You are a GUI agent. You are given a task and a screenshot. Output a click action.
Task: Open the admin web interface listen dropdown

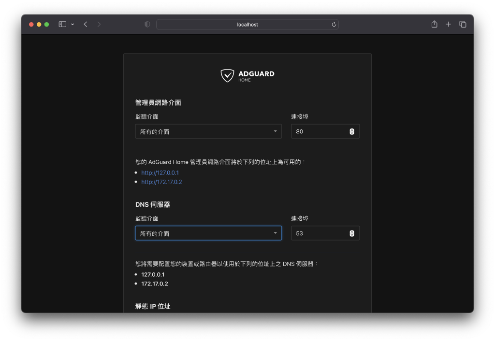(x=208, y=131)
